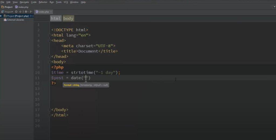Click the $yest variable on line 11

[x=57, y=78]
